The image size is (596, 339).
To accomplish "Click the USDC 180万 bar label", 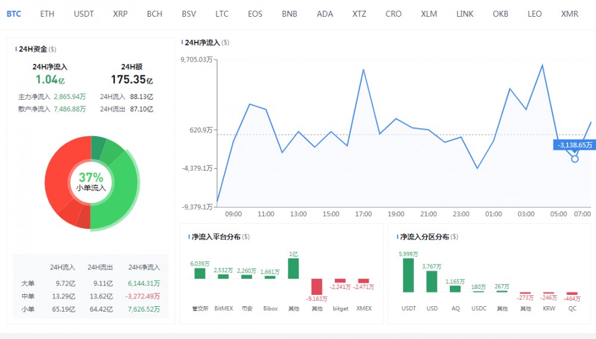I will tap(479, 287).
